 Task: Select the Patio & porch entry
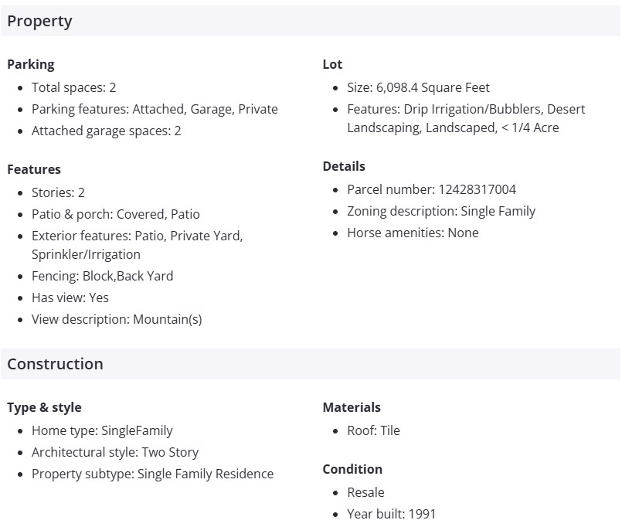tap(116, 214)
